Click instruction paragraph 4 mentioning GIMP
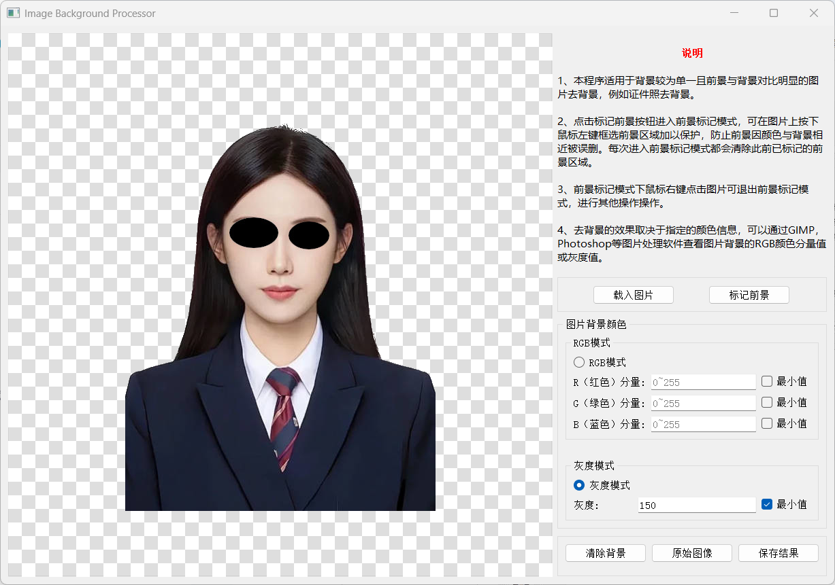 (x=691, y=244)
